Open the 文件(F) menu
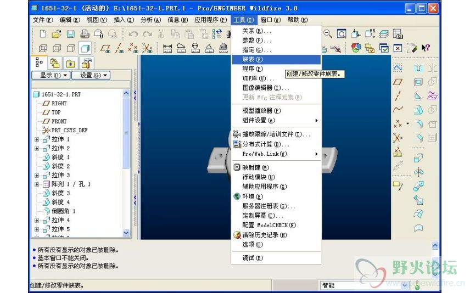This screenshot has height=293, width=470. click(43, 20)
